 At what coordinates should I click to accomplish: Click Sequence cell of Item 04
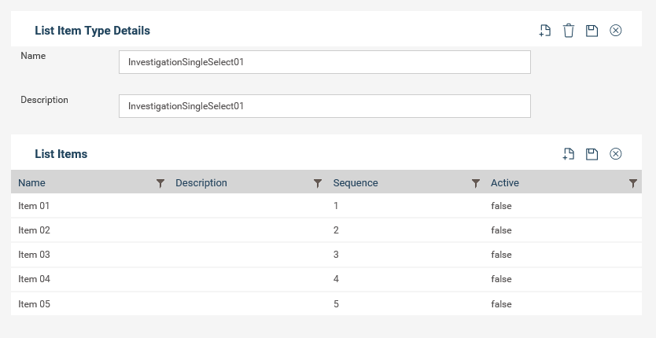[x=336, y=279]
